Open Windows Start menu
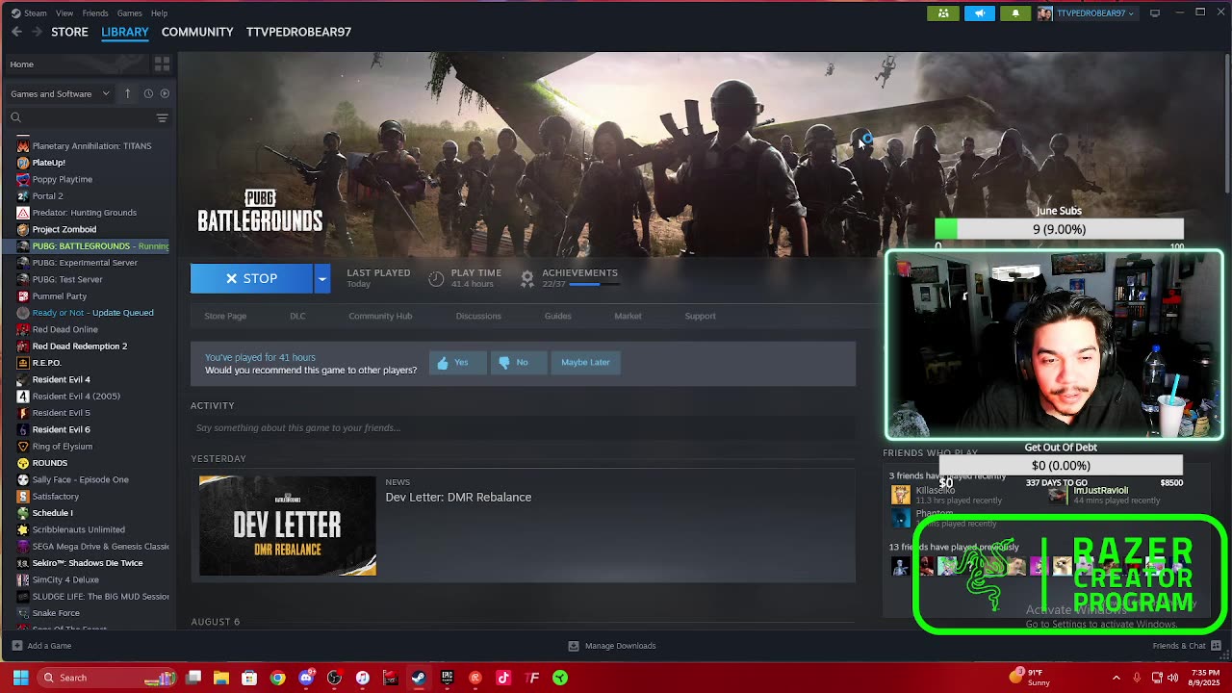 [x=20, y=678]
